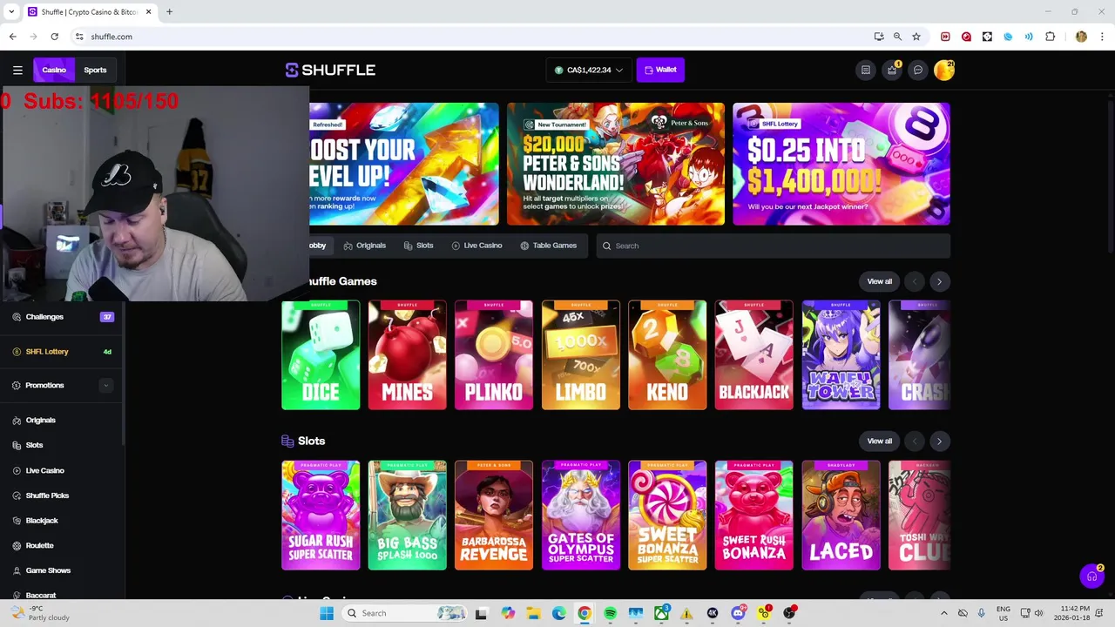Switch to the Casino tab
The width and height of the screenshot is (1115, 627).
[54, 70]
